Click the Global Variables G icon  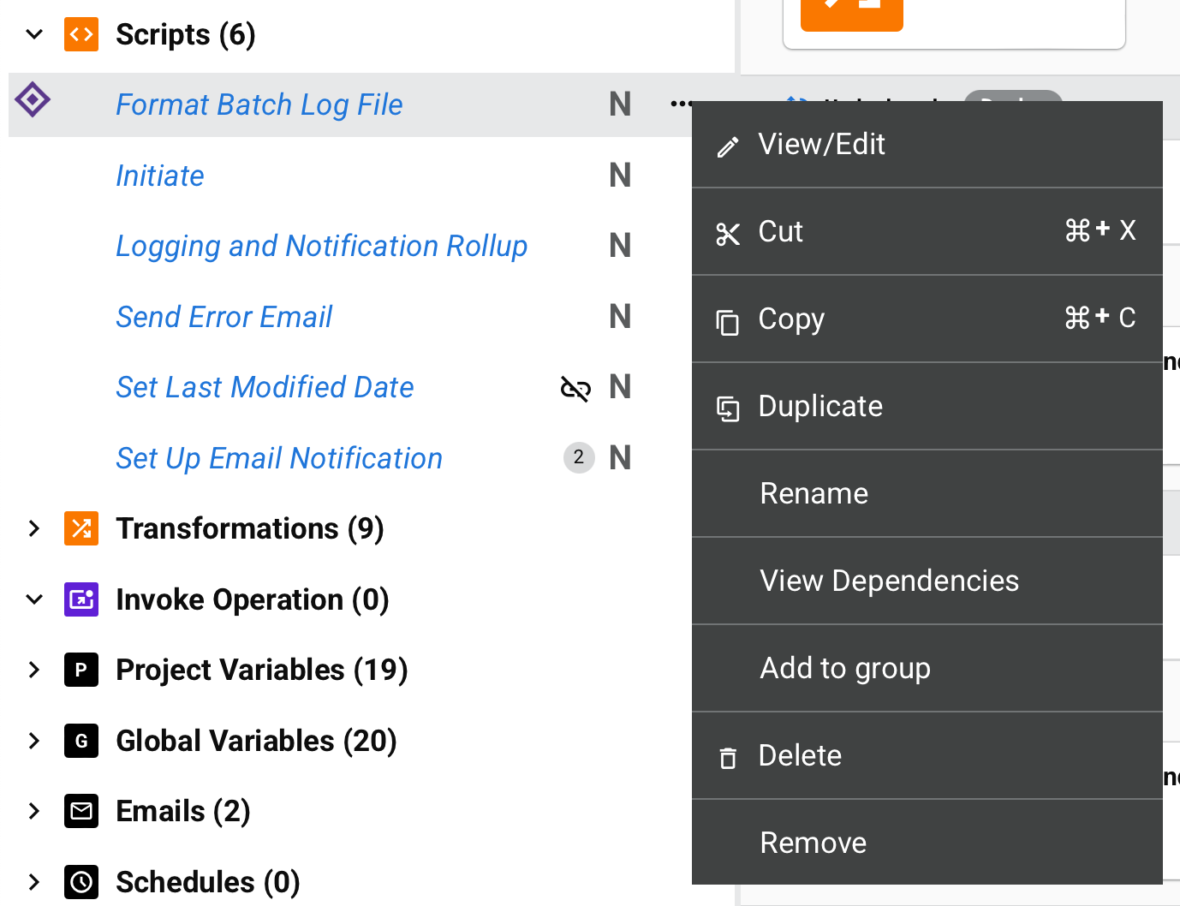coord(81,741)
